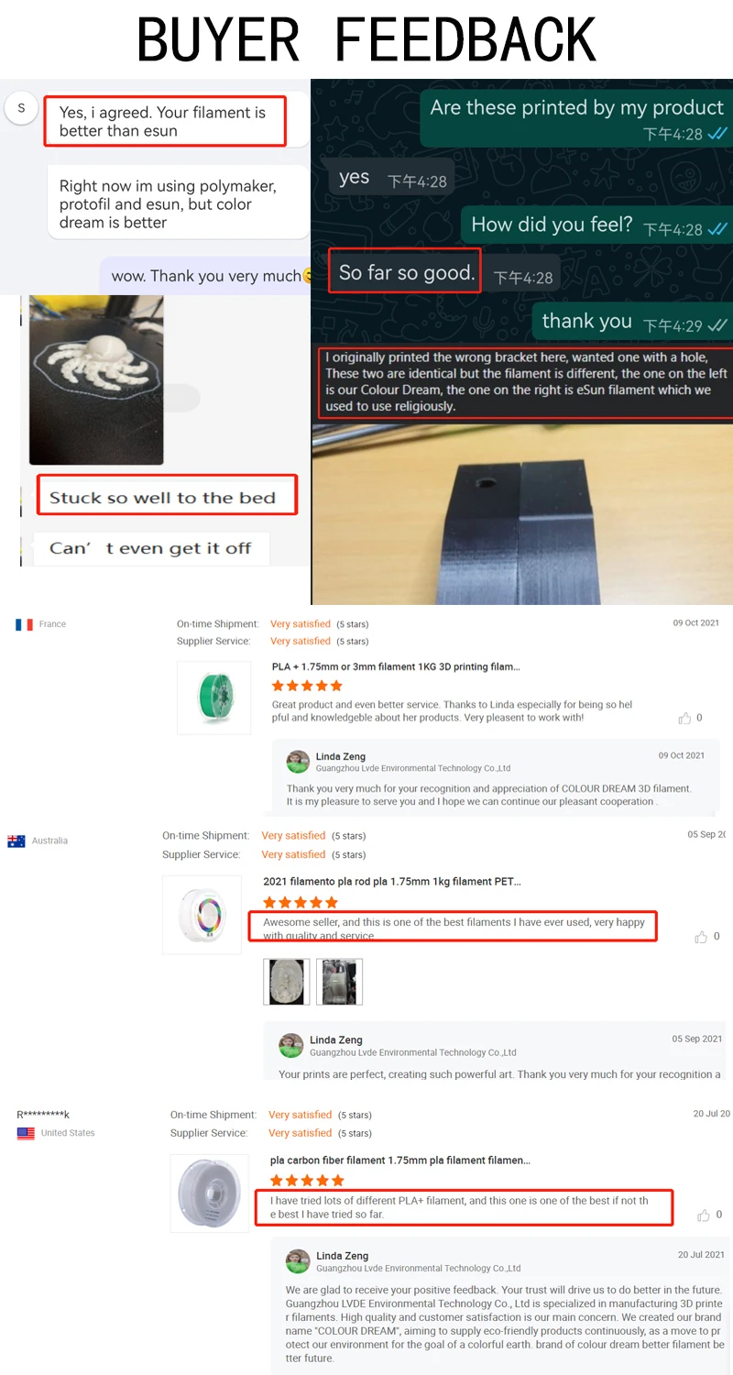Open the 'PLA + 1.75mm or 3mm filament' title
This screenshot has width=733, height=1375.
tap(396, 667)
